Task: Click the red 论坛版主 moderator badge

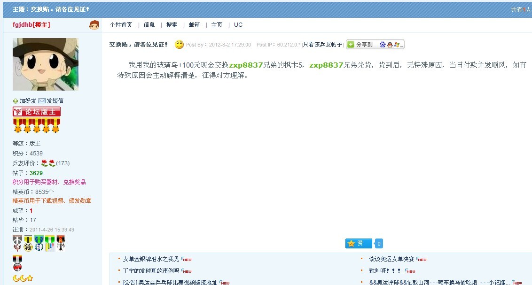Action: coord(37,112)
